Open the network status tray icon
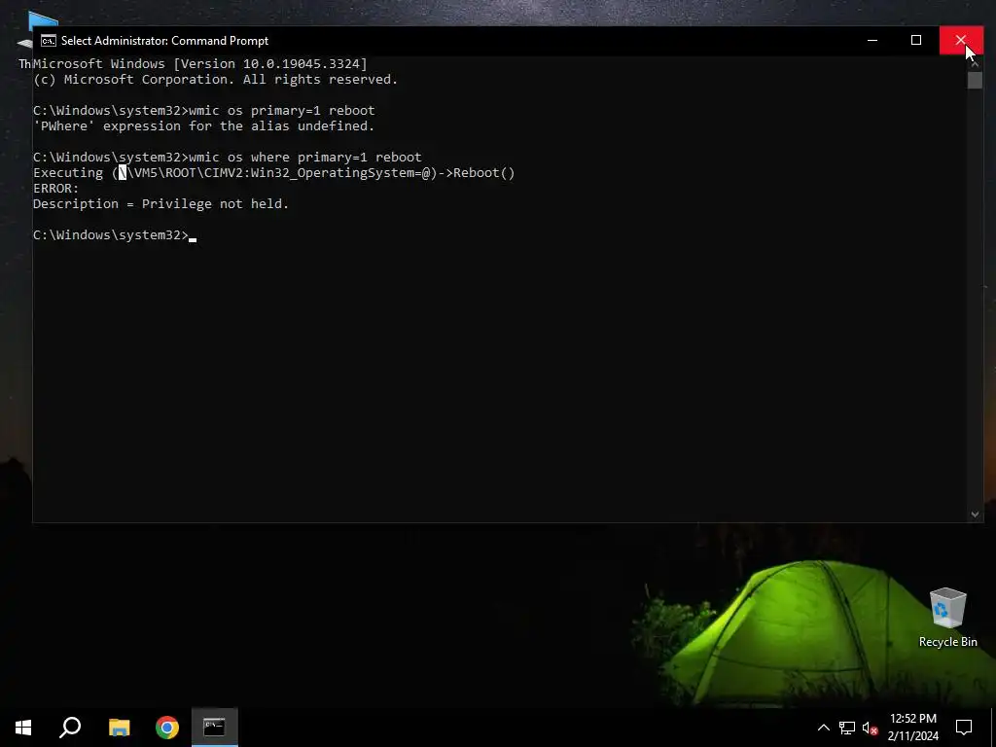 point(847,728)
